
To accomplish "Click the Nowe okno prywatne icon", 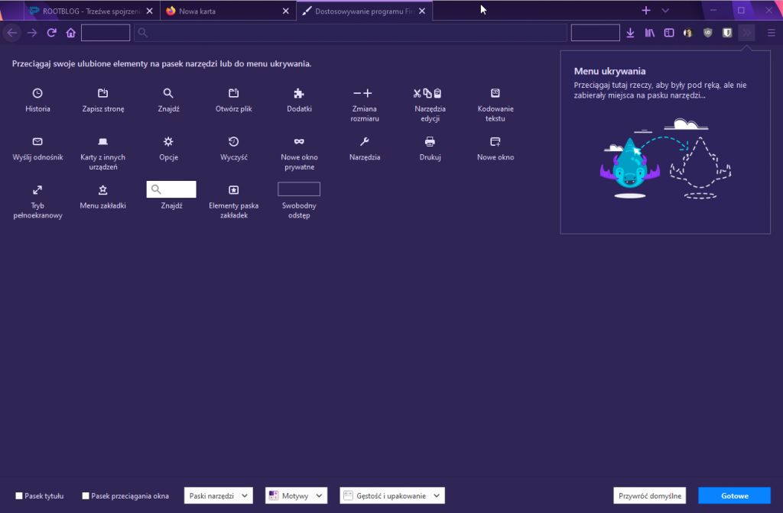I will click(298, 141).
